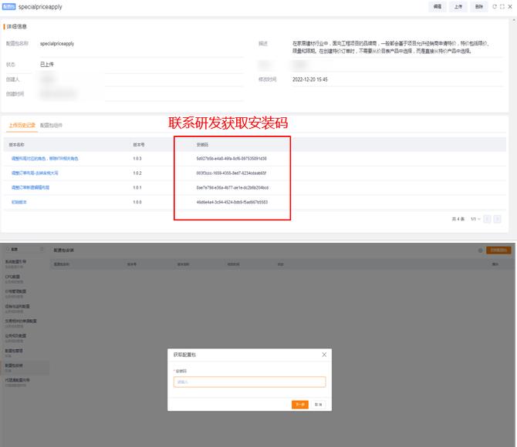Screen dimensions: 517x447
Task: Close the specialpriceapply detail panel
Action: (510, 6)
